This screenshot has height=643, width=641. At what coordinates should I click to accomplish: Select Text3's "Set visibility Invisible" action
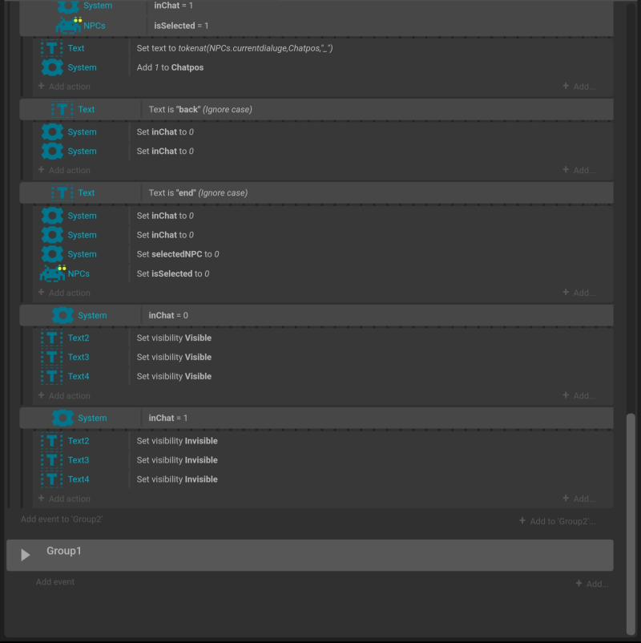[x=177, y=460]
